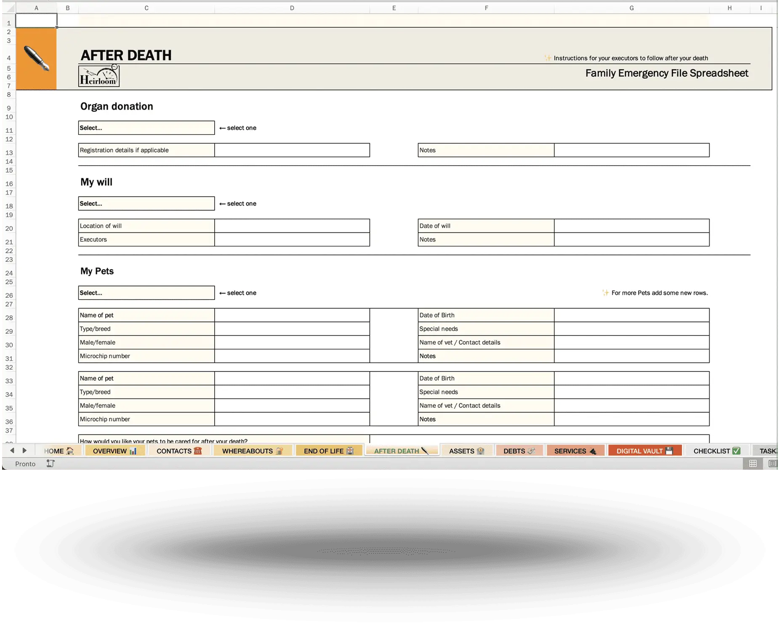The height and width of the screenshot is (629, 780).
Task: Open the Organ donation Select dropdown
Action: point(146,128)
